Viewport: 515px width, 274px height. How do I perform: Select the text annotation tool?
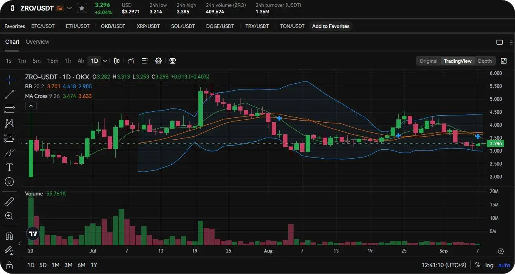[9, 167]
